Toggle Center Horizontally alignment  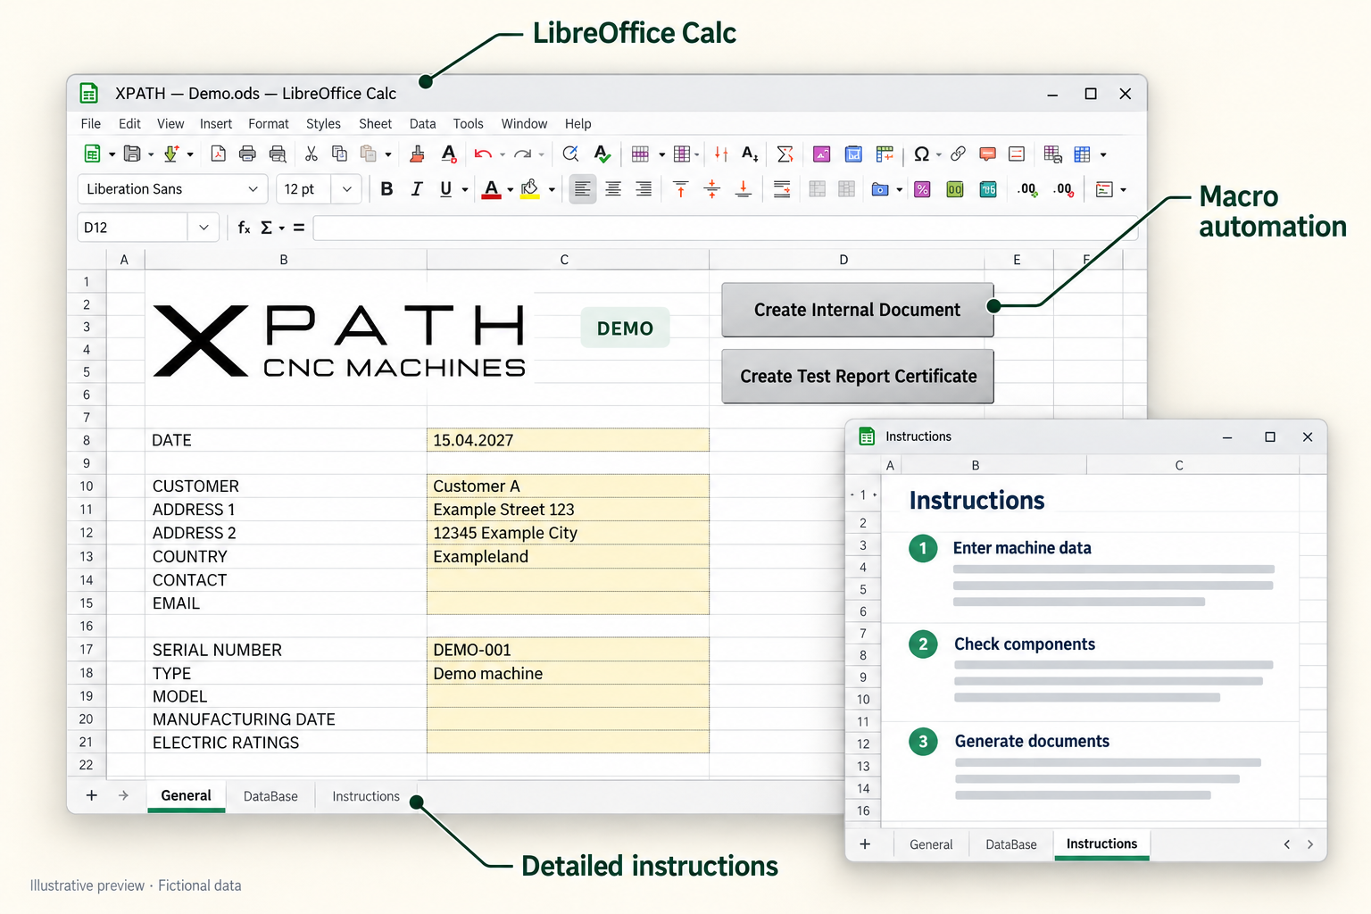(x=613, y=189)
